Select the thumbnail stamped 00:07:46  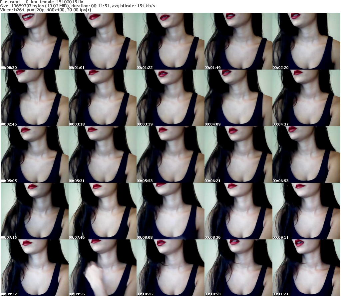coord(103,211)
